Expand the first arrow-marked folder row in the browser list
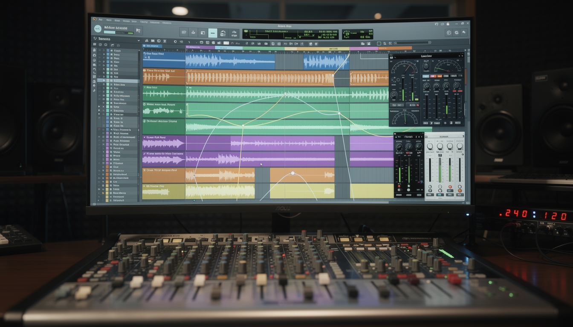The width and height of the screenshot is (573, 327). tap(99, 107)
